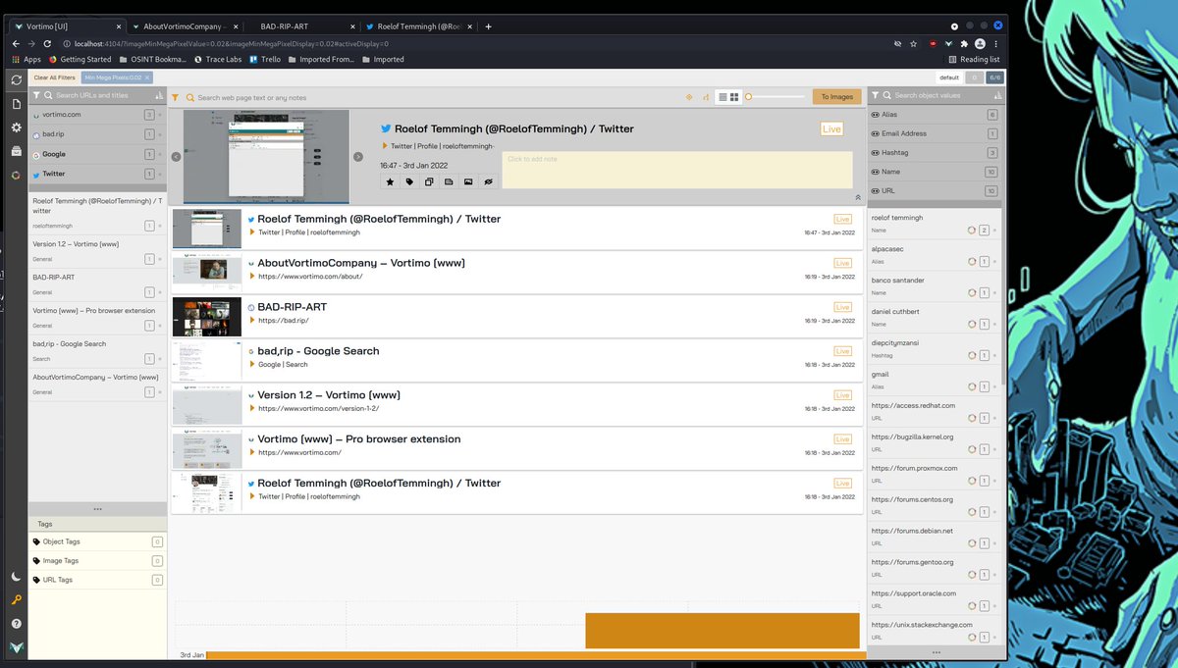
Task: Switch to list view layout
Action: coord(723,97)
